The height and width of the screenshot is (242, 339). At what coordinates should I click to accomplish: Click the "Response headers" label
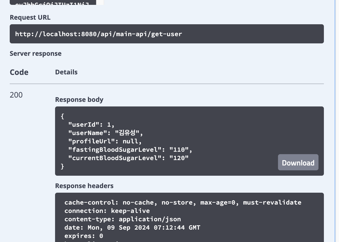(x=84, y=186)
